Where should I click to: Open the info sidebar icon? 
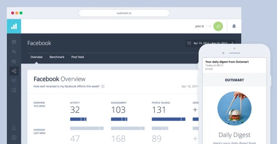pos(14,137)
